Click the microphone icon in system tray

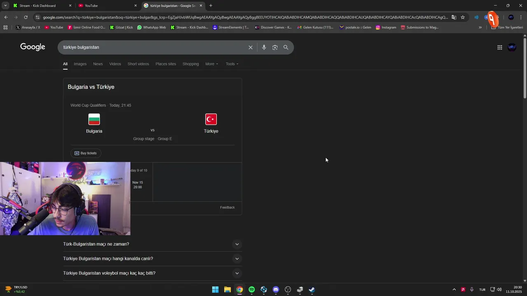point(472,289)
